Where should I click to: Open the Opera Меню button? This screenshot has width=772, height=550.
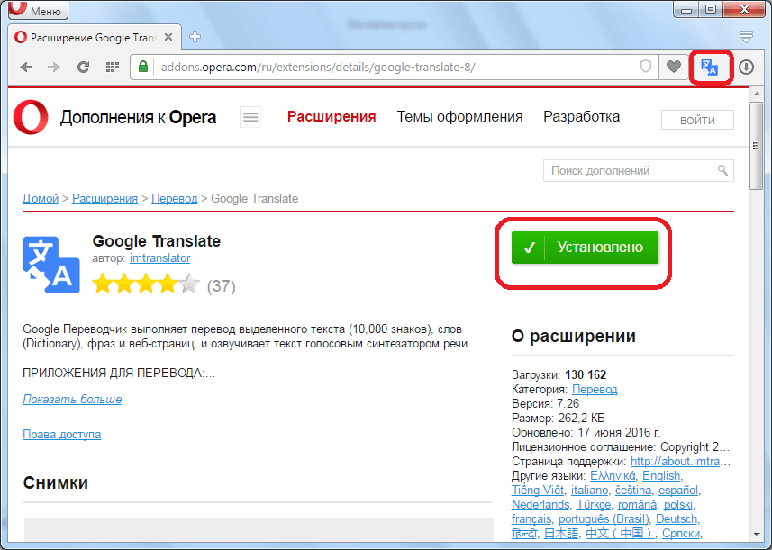[x=38, y=10]
